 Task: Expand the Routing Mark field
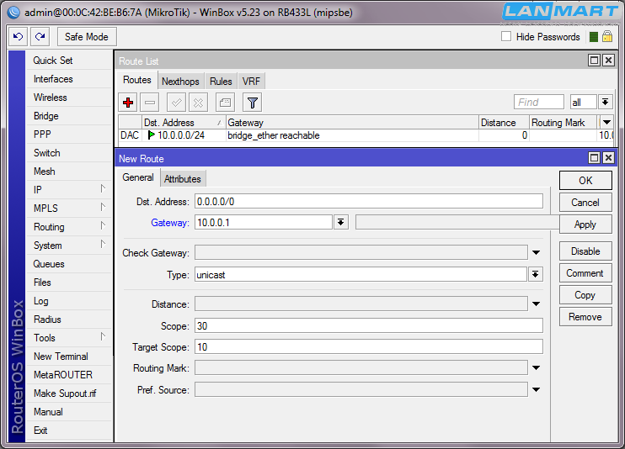(x=536, y=367)
